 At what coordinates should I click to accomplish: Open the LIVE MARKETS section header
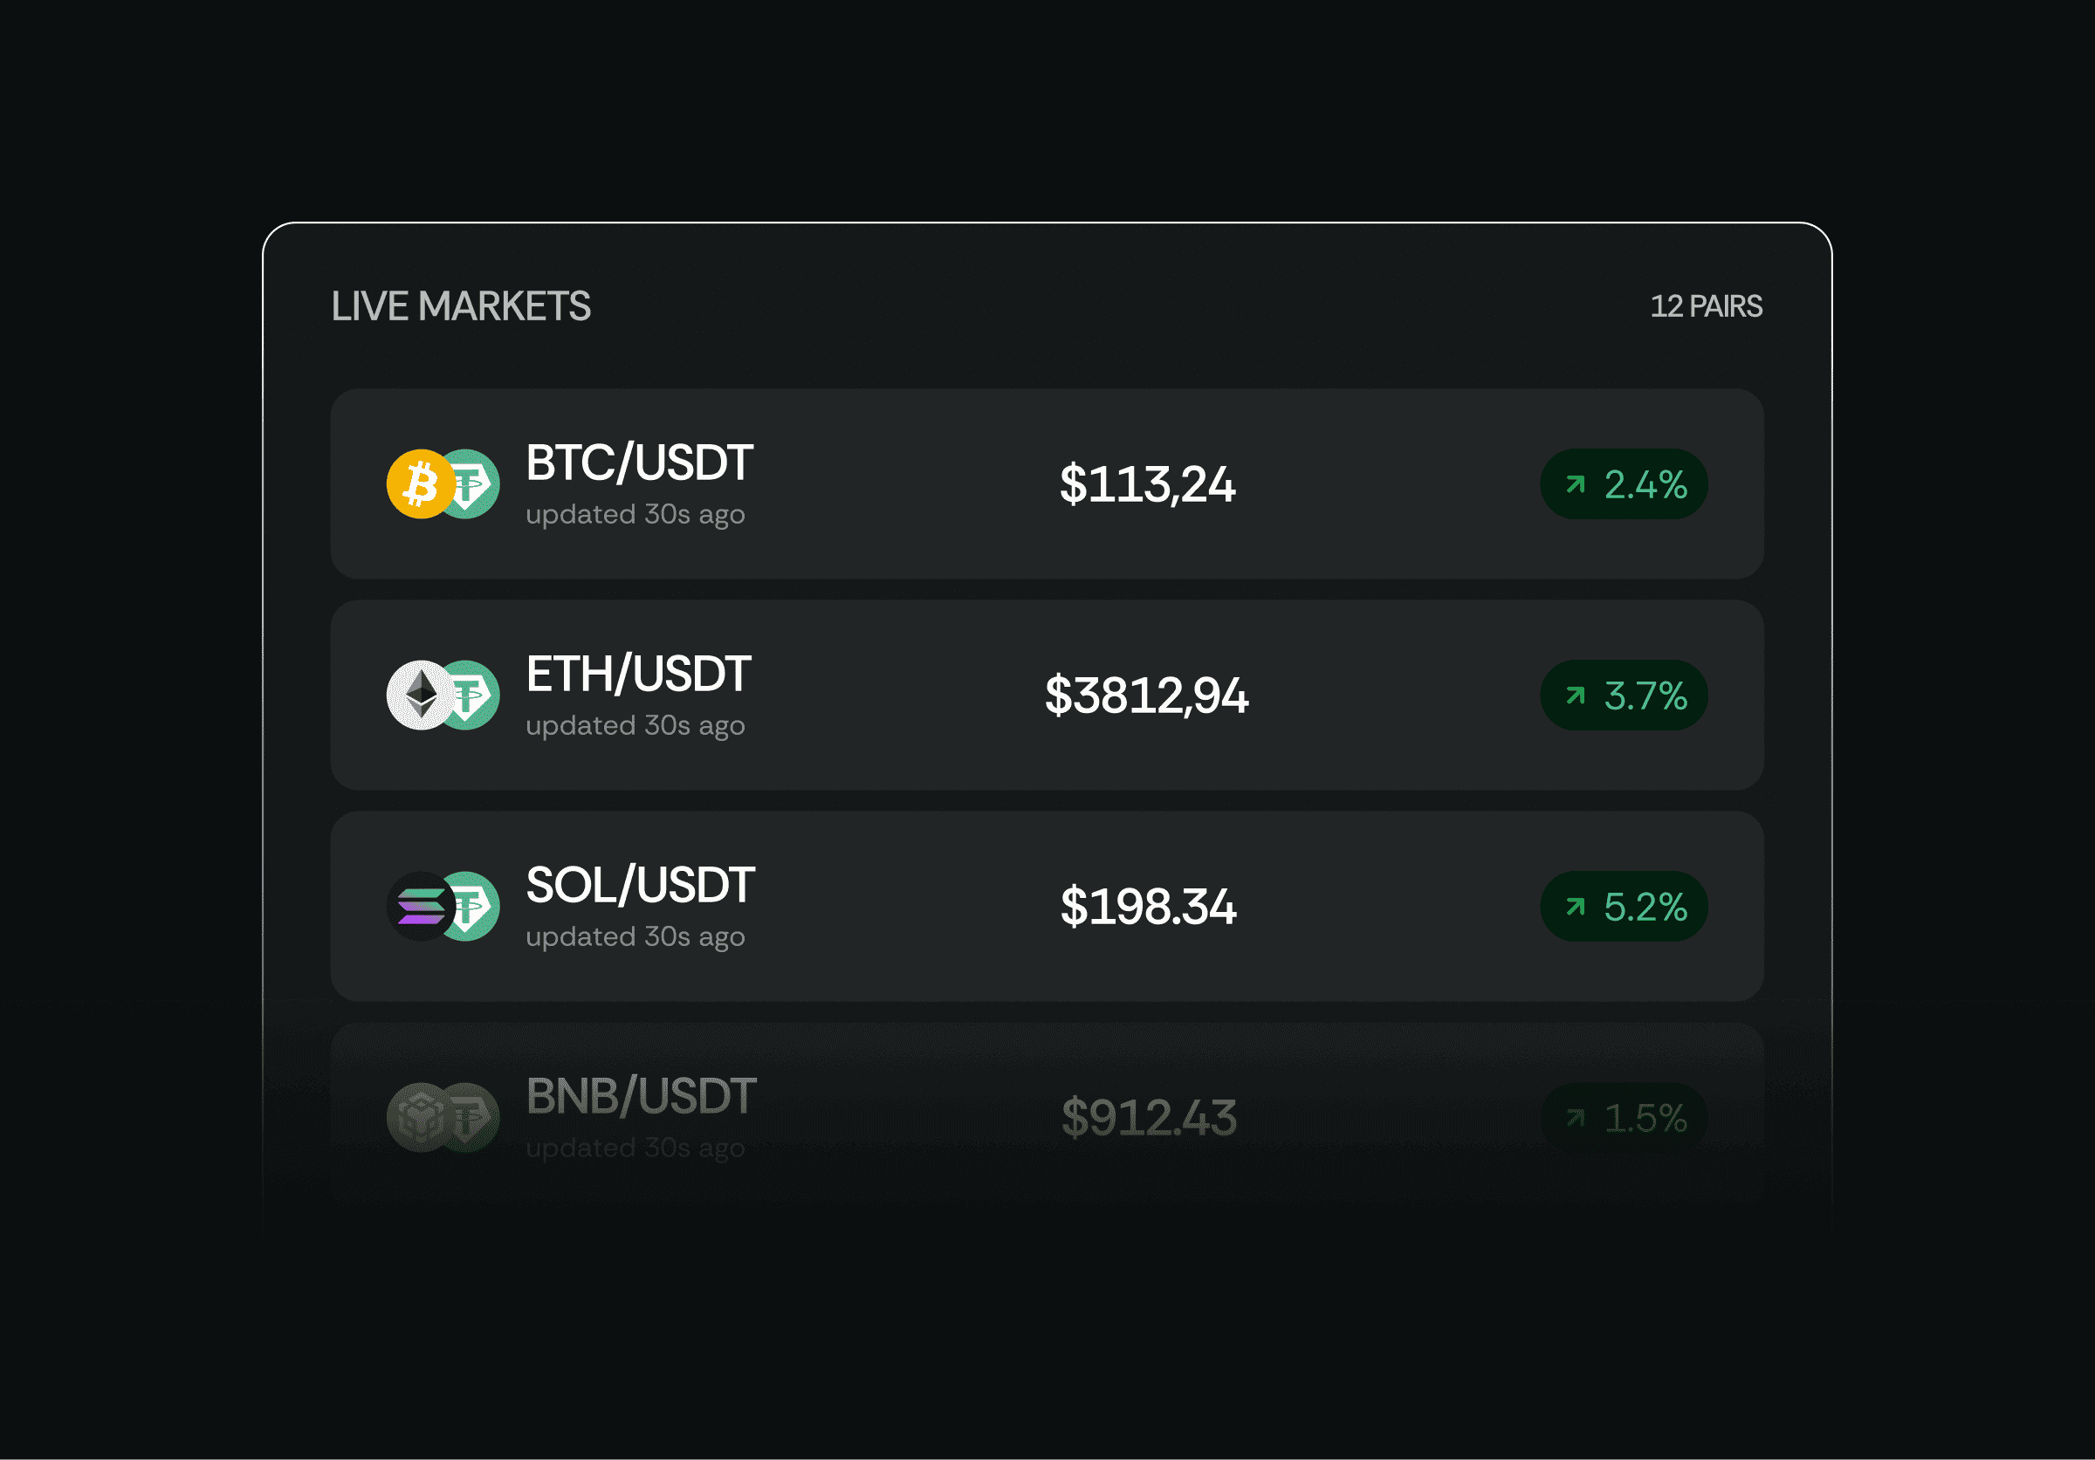point(463,306)
